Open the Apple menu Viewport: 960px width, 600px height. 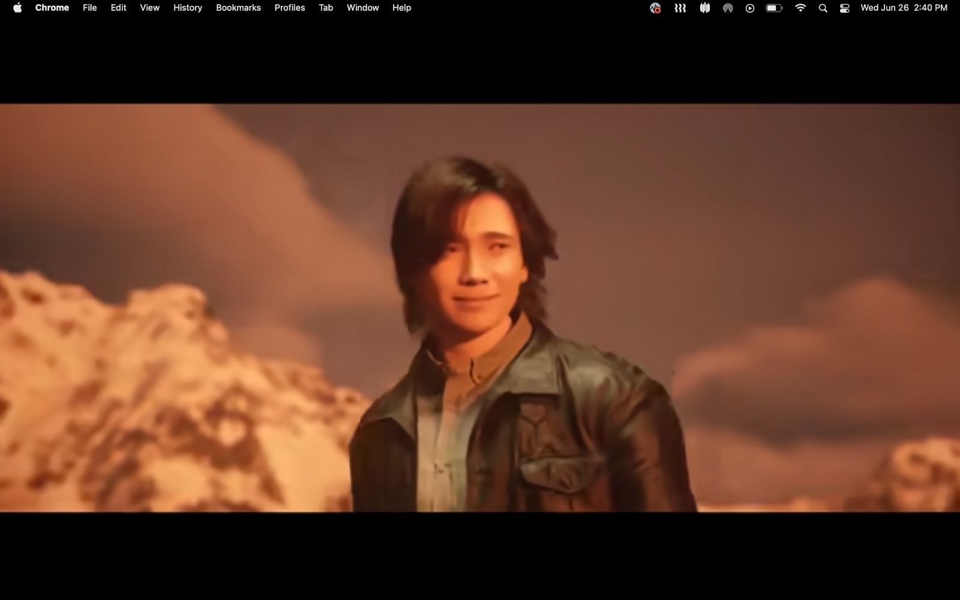[17, 8]
